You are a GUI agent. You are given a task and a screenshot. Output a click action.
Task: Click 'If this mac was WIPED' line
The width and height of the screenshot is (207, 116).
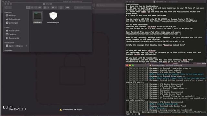[x=141, y=51]
